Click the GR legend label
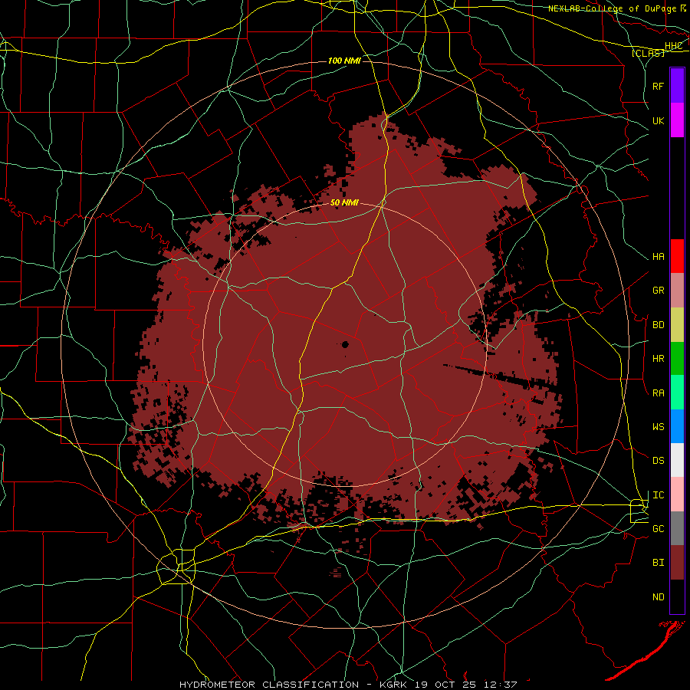The height and width of the screenshot is (690, 690). click(658, 291)
